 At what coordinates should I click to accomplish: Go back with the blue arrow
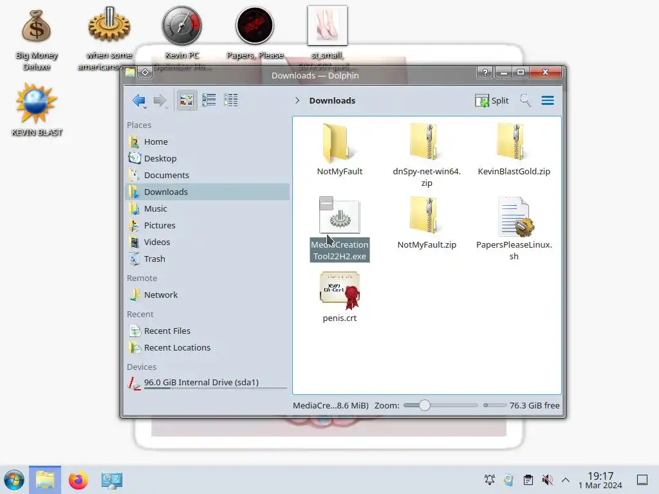click(139, 100)
